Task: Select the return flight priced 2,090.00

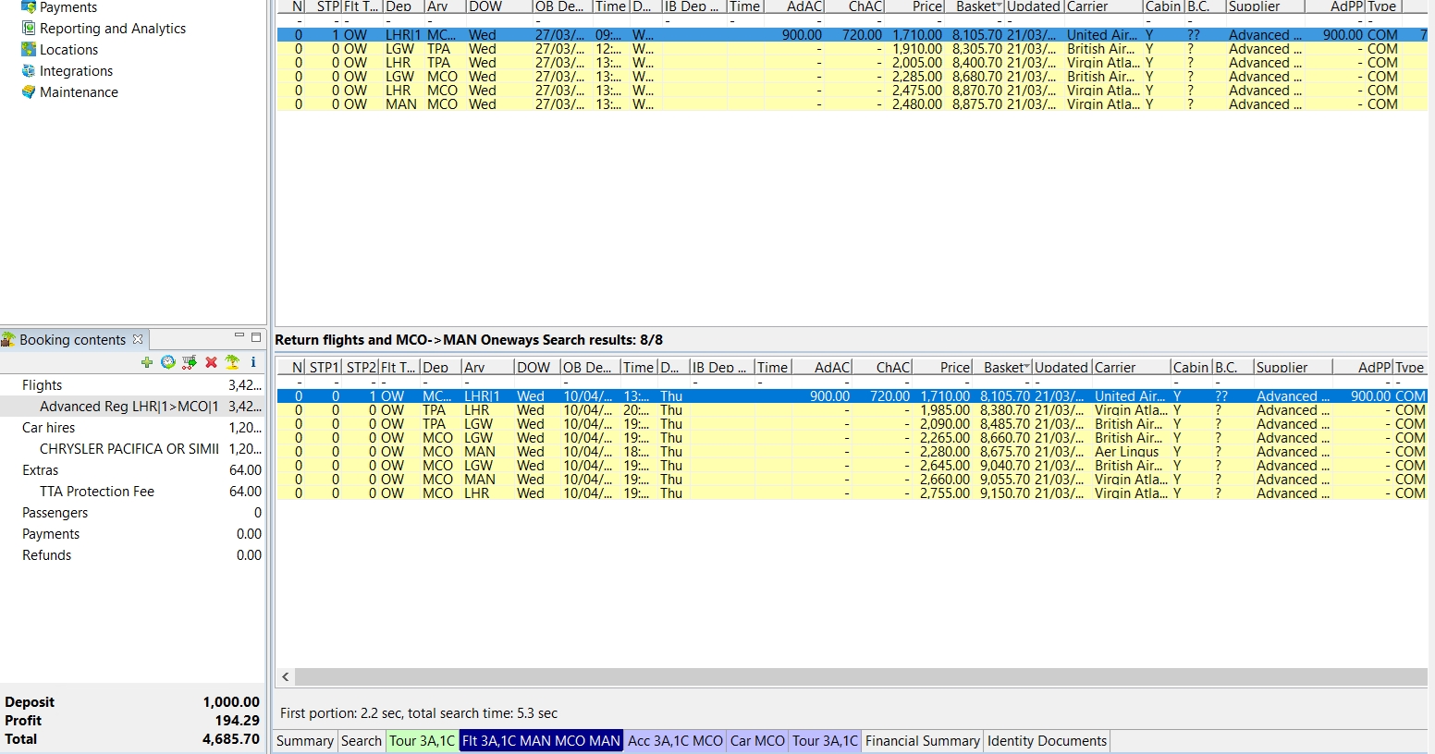Action: (852, 423)
